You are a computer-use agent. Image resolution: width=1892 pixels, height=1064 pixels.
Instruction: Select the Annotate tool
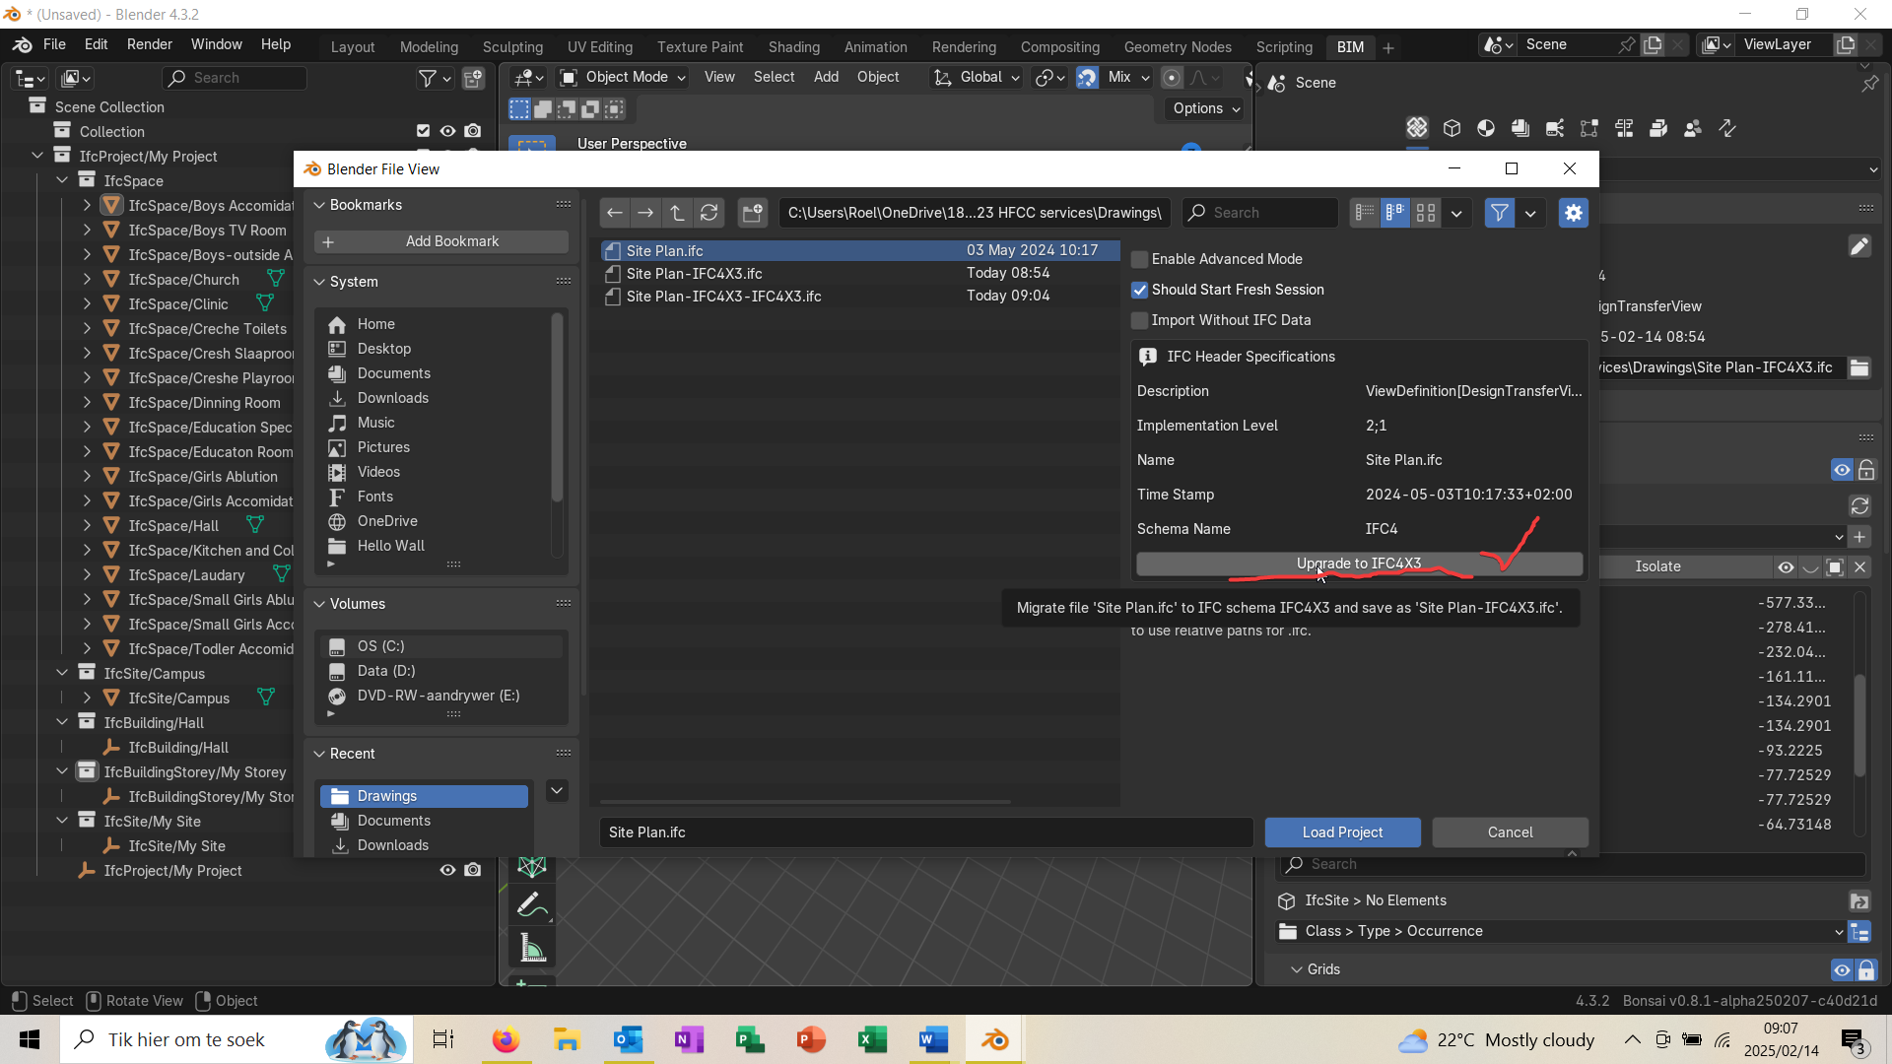pos(531,905)
